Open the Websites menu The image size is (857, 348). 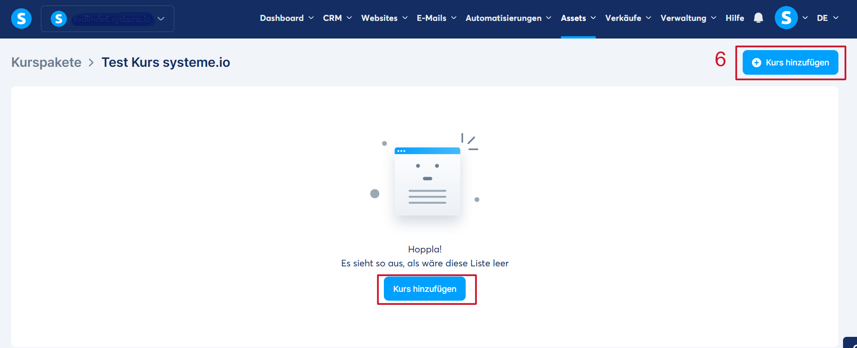click(x=384, y=18)
